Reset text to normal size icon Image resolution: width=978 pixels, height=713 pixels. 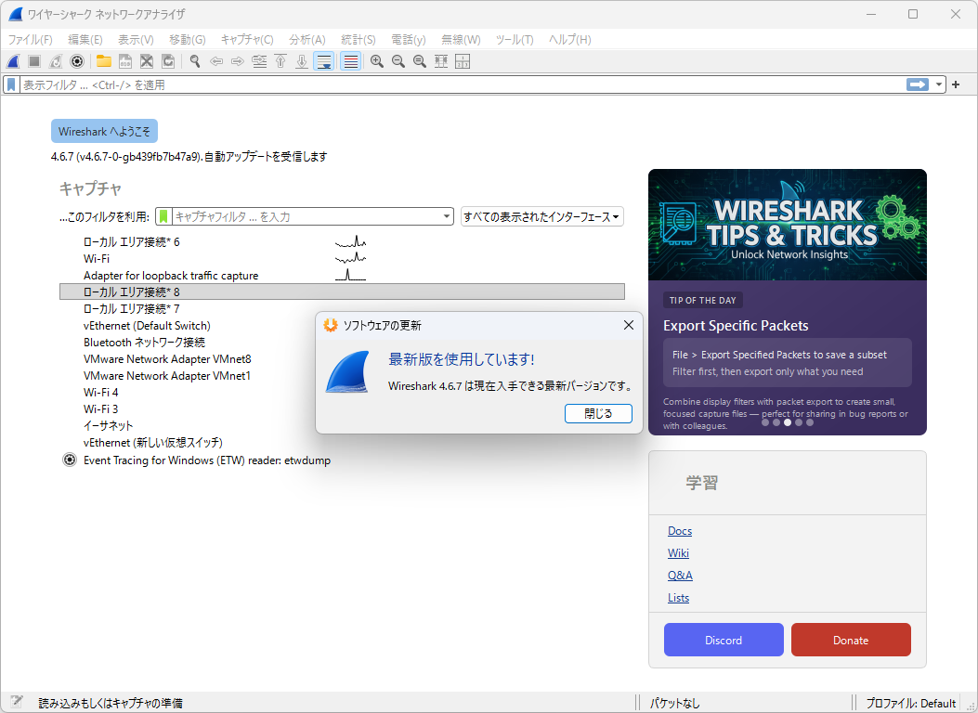coord(420,61)
